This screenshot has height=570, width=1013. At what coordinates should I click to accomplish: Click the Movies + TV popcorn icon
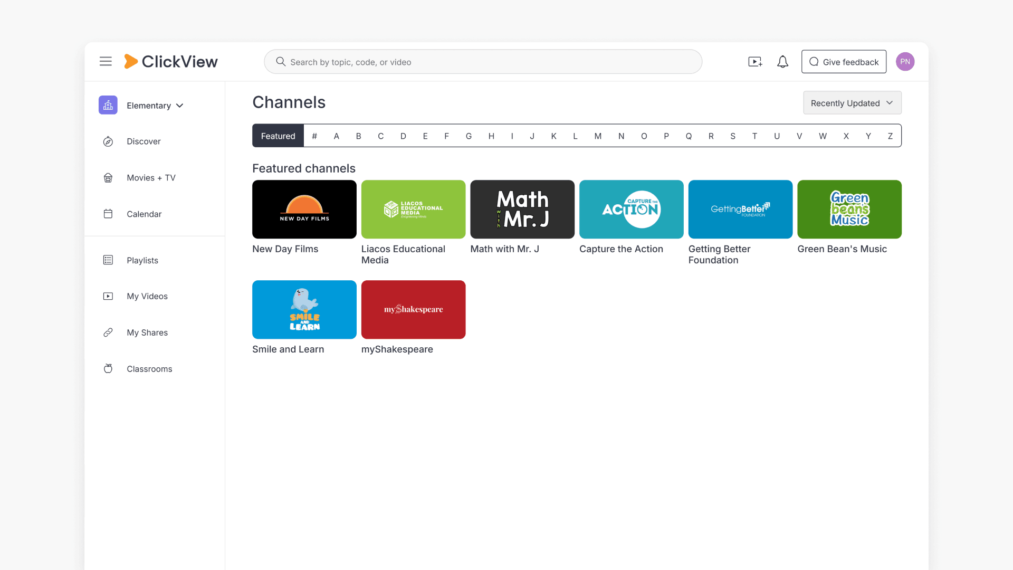coord(108,178)
